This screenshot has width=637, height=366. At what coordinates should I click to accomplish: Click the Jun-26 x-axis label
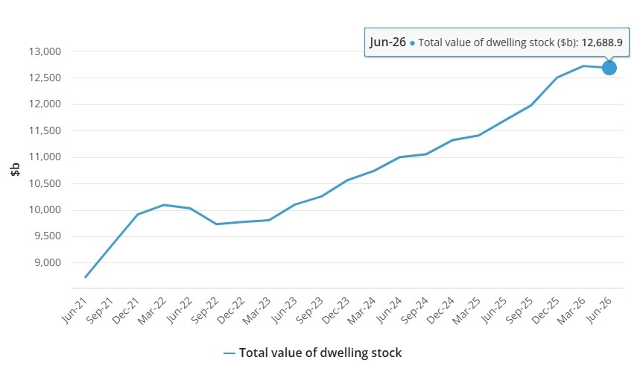tap(599, 310)
